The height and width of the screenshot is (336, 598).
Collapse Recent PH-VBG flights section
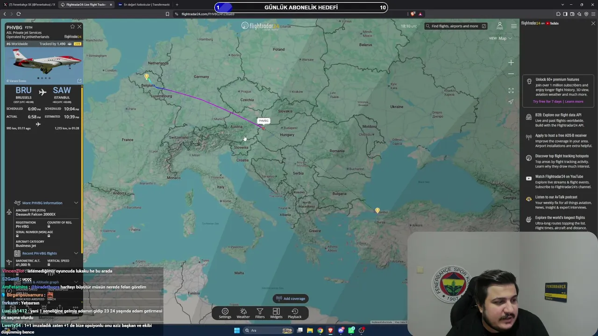click(76, 253)
